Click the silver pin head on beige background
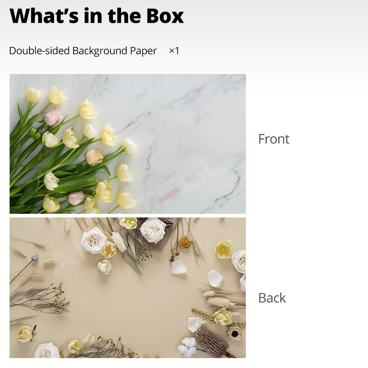Screen dimensions: 368x368 35,258
